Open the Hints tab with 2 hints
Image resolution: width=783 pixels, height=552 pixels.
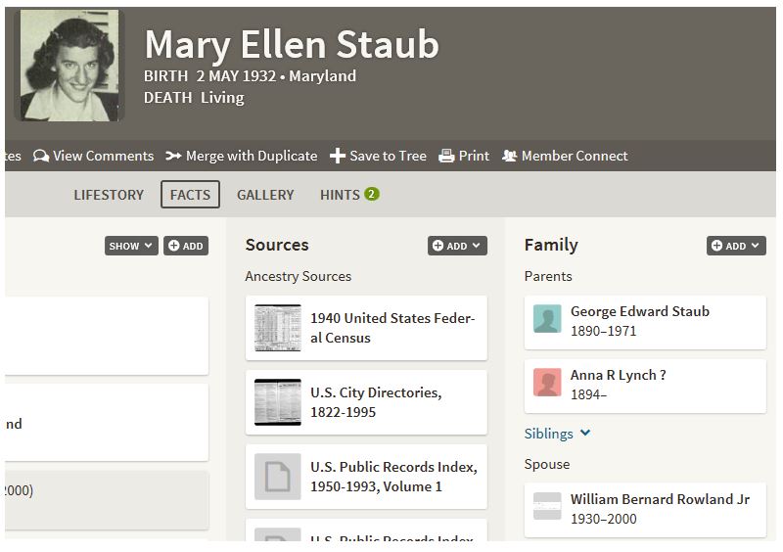[x=348, y=195]
